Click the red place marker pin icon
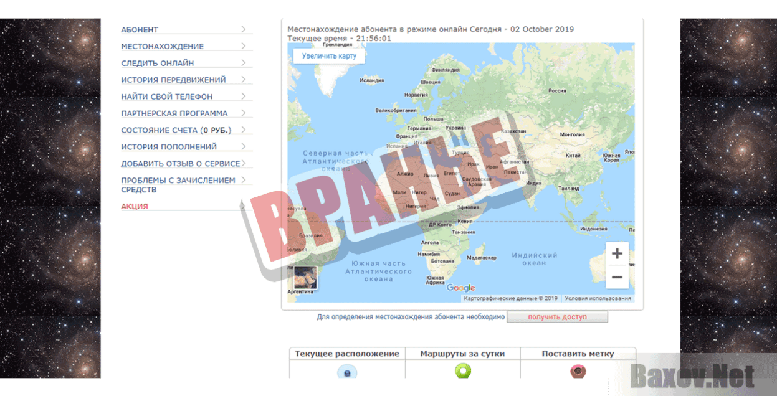The width and height of the screenshot is (777, 396). [x=578, y=372]
